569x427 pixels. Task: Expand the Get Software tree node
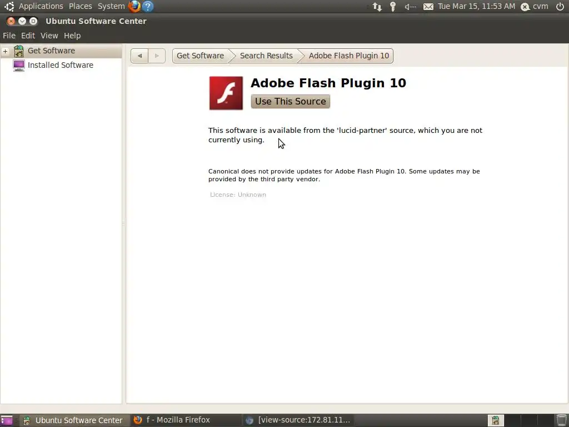[x=5, y=51]
